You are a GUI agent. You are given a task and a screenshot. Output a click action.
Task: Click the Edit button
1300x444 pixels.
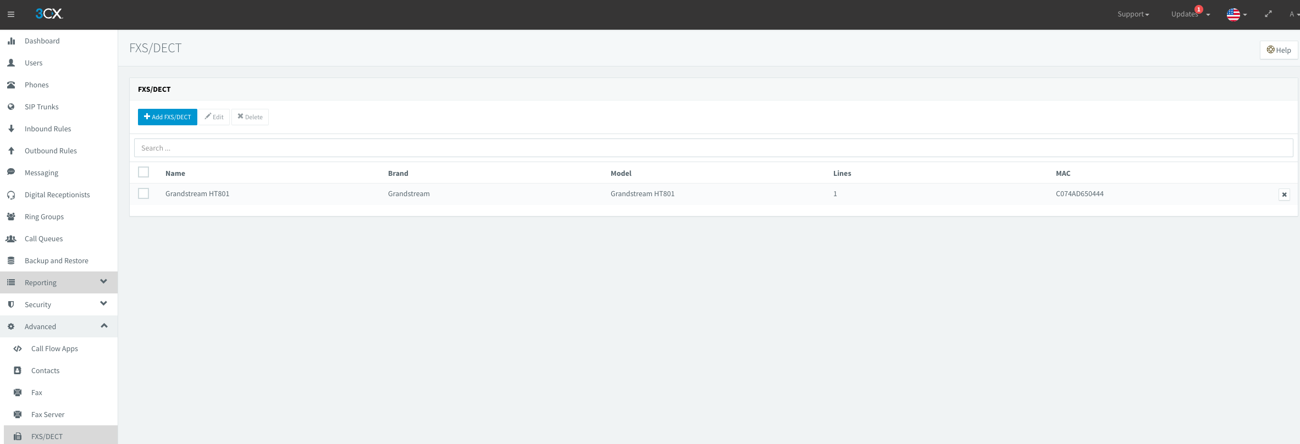pos(214,117)
